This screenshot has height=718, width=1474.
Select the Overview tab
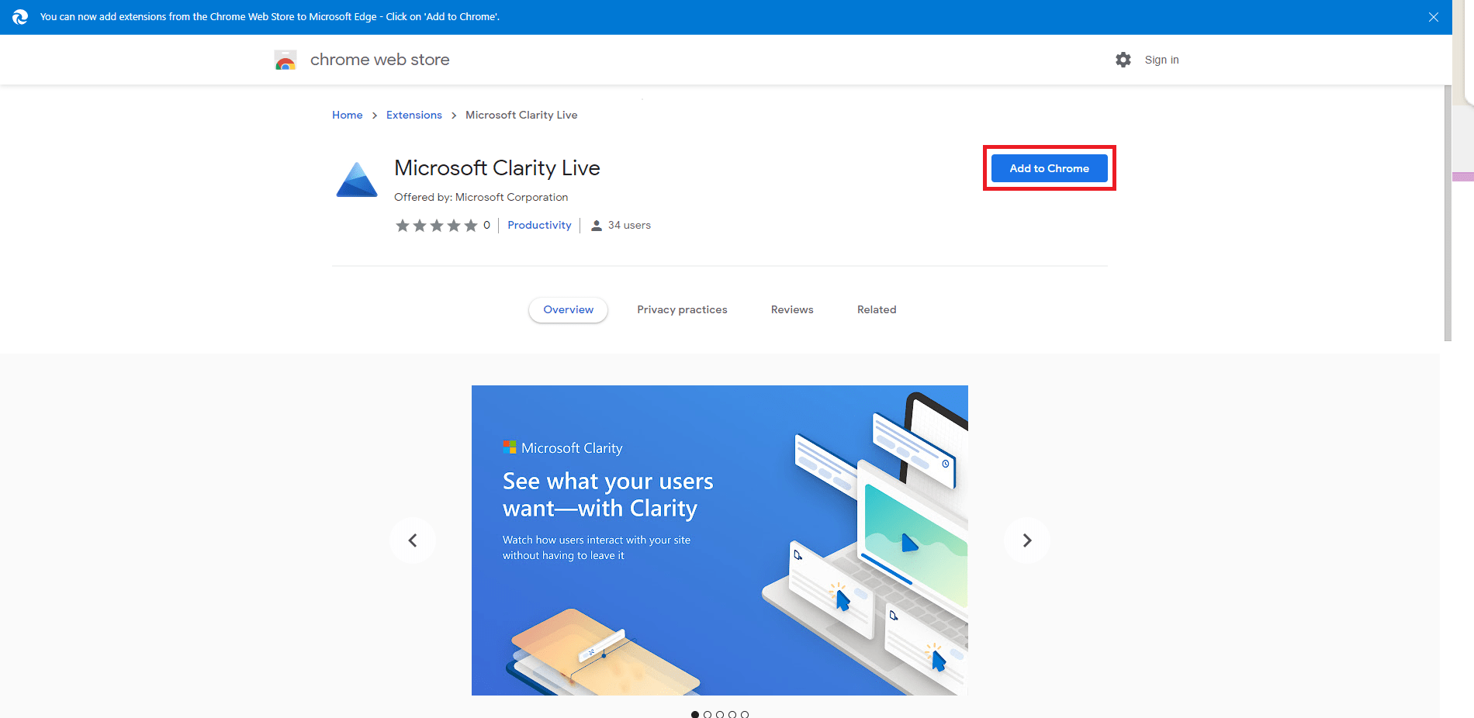click(569, 309)
